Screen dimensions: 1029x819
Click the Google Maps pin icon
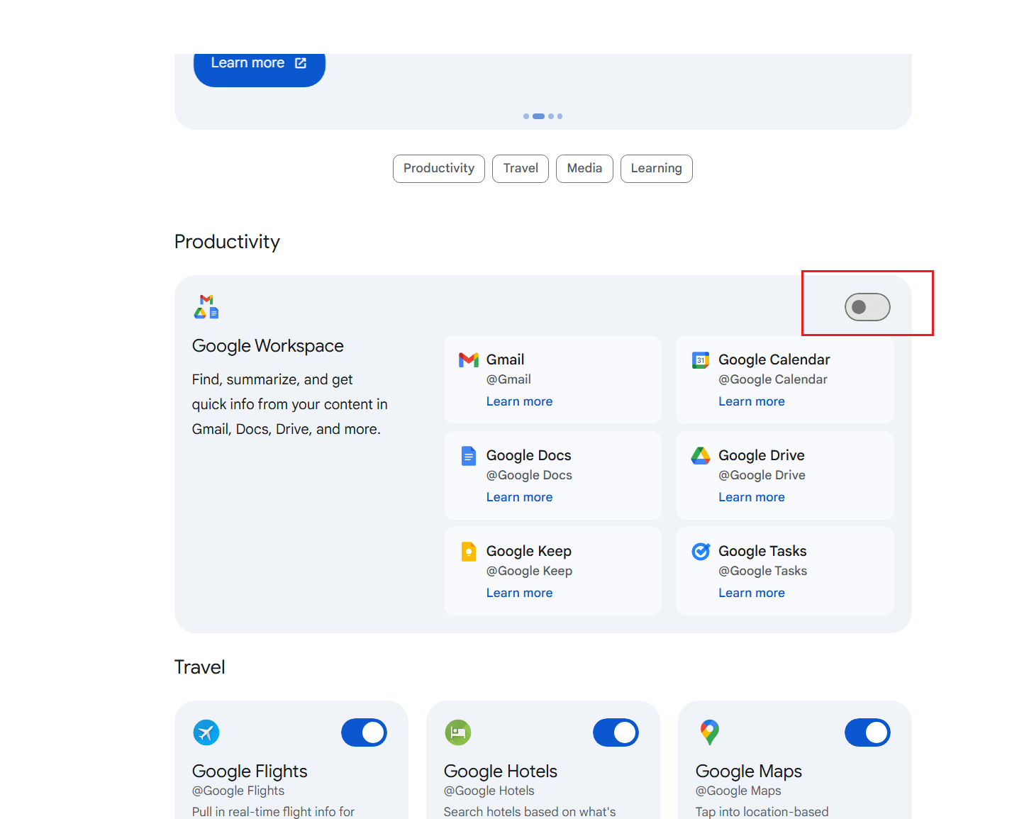pos(709,732)
